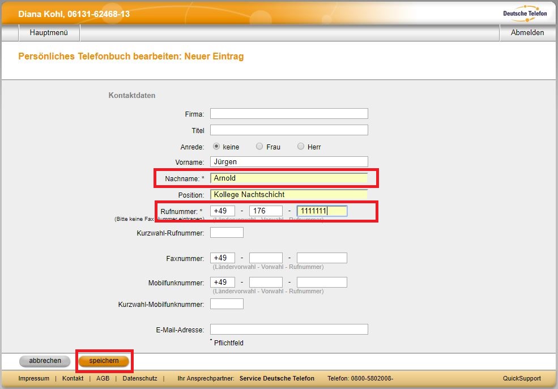Image resolution: width=558 pixels, height=389 pixels.
Task: Open the Hauptmenü menu item
Action: [x=49, y=33]
